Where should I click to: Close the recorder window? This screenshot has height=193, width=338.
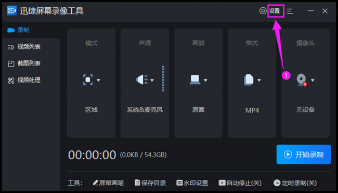coord(325,11)
